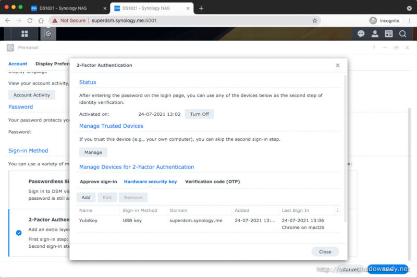Viewport: 417px width, 278px height.
Task: Click the DSM search magnifier icon
Action: tap(402, 33)
